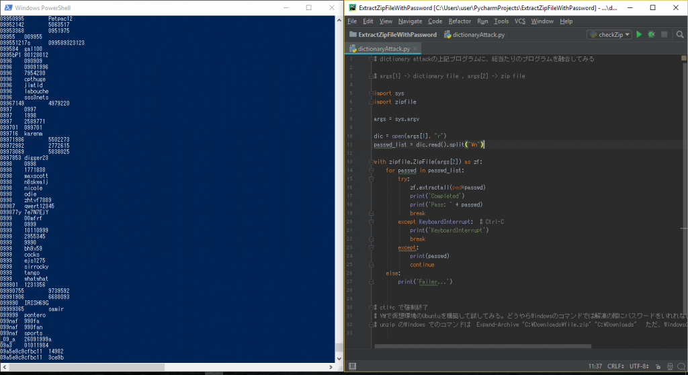Screen dimensions: 688x375
Task: Collapse the 'for passwd in passwd_list' fold
Action: [x=370, y=171]
